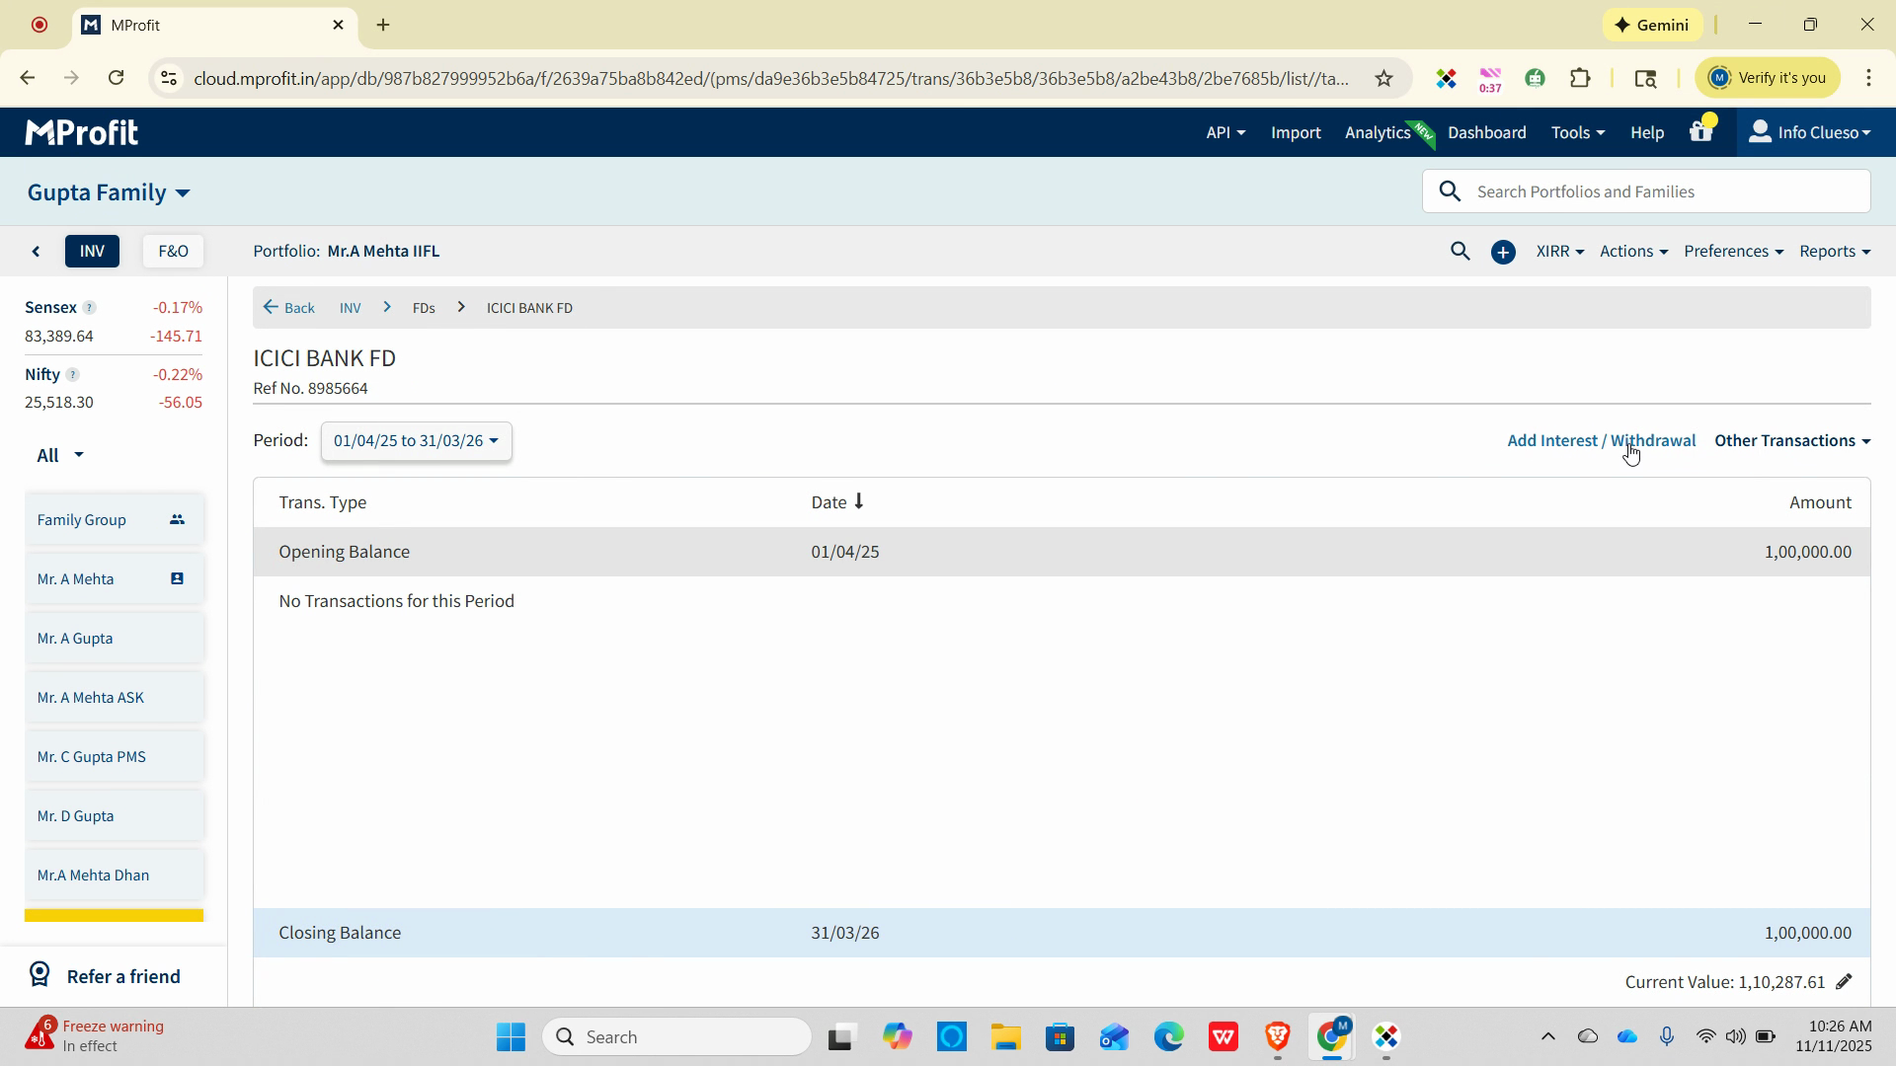Click the Sensex help question icon
Image resolution: width=1896 pixels, height=1066 pixels.
(x=89, y=308)
